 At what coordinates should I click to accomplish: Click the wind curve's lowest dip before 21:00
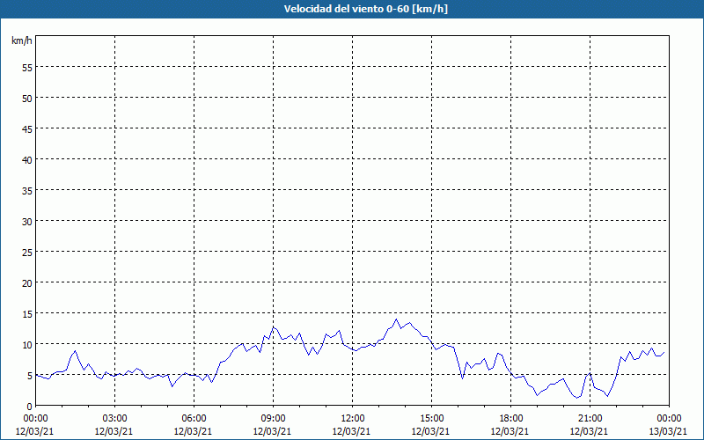[x=577, y=398]
